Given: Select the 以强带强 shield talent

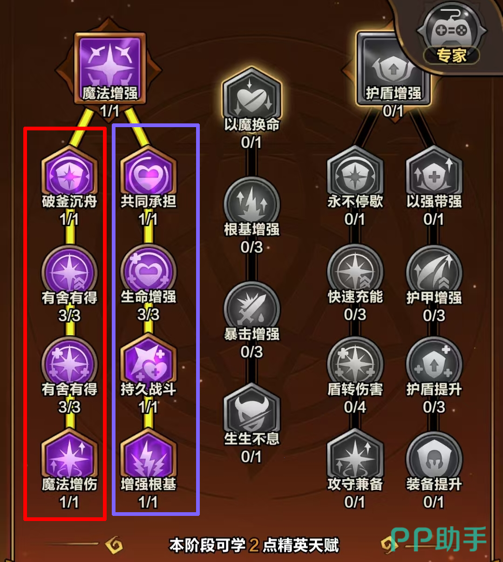Looking at the screenshot, I should tap(434, 173).
